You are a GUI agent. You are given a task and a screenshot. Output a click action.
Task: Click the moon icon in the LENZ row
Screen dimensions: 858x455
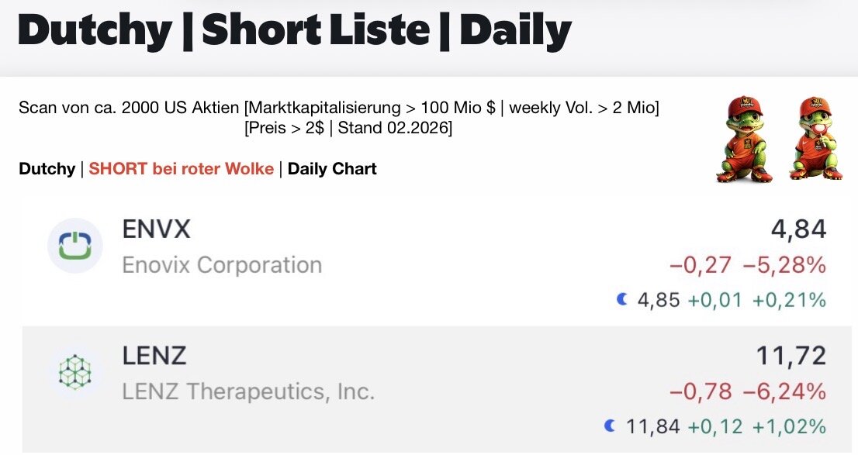(609, 426)
